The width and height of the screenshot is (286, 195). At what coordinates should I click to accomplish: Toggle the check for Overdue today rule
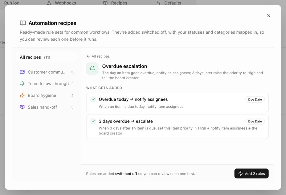coord(93,99)
